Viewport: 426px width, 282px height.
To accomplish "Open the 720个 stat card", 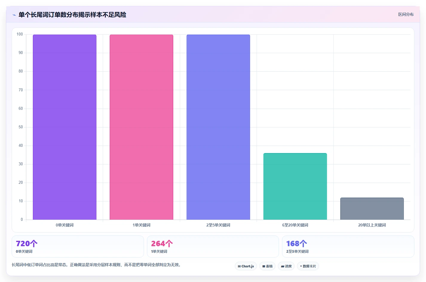I will tap(78, 246).
